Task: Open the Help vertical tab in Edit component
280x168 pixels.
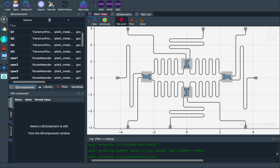Action: [x=11, y=117]
